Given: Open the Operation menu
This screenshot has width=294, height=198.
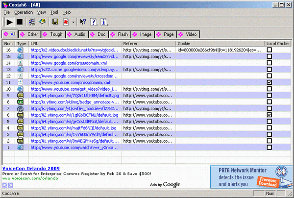Looking at the screenshot, I should pos(24,12).
